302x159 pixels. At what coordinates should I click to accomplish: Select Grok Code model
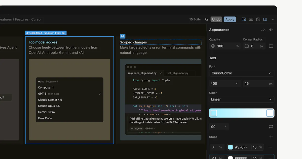[69, 118]
